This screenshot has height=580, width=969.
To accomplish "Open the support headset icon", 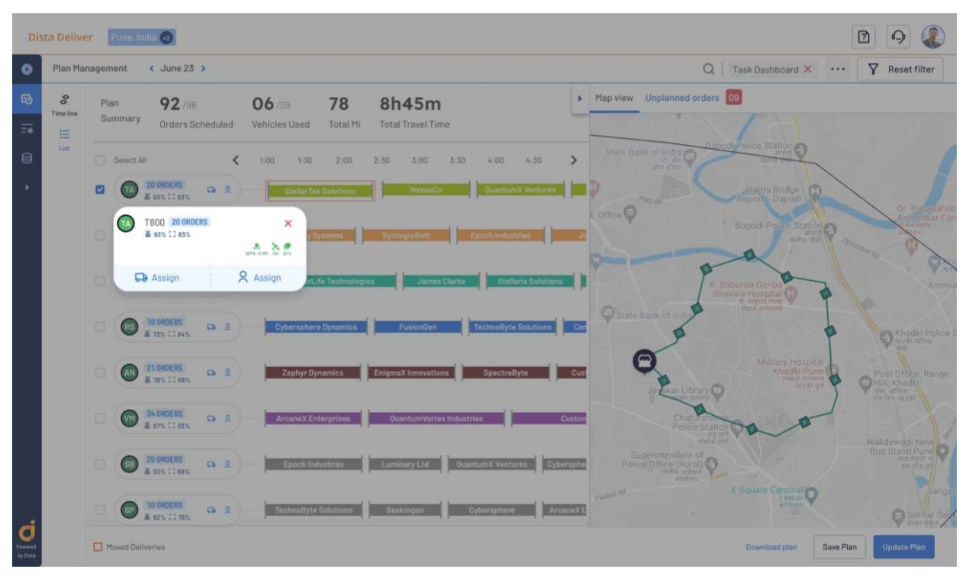I will point(898,37).
